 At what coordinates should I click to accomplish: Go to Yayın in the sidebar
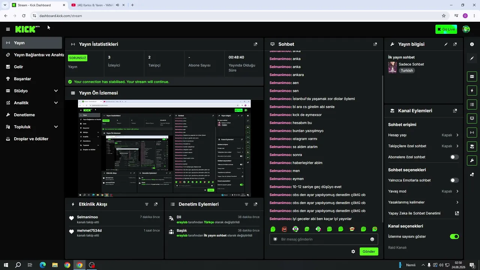(32, 43)
